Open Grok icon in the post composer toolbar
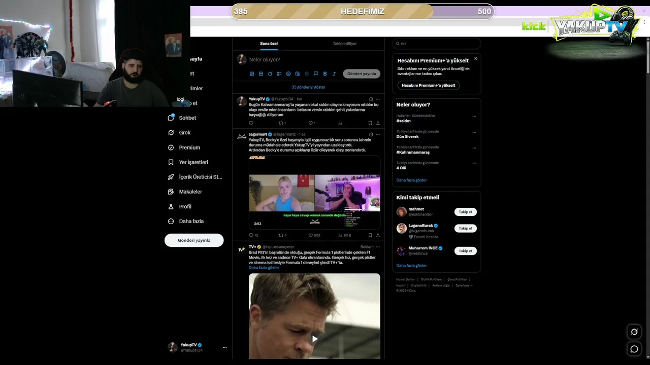650x365 pixels. click(270, 74)
